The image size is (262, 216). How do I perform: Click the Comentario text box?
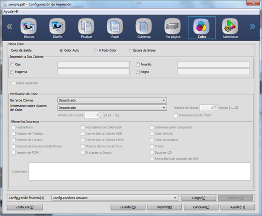coord(139,171)
